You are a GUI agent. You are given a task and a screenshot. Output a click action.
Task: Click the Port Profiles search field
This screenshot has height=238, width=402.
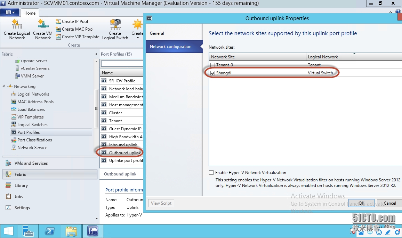coord(122,64)
